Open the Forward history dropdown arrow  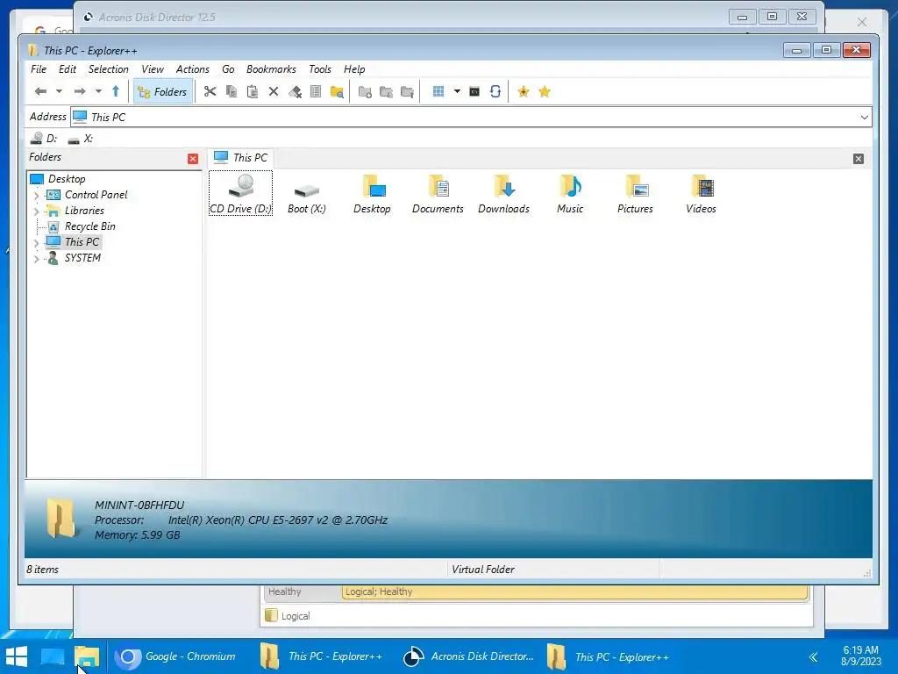(x=98, y=91)
